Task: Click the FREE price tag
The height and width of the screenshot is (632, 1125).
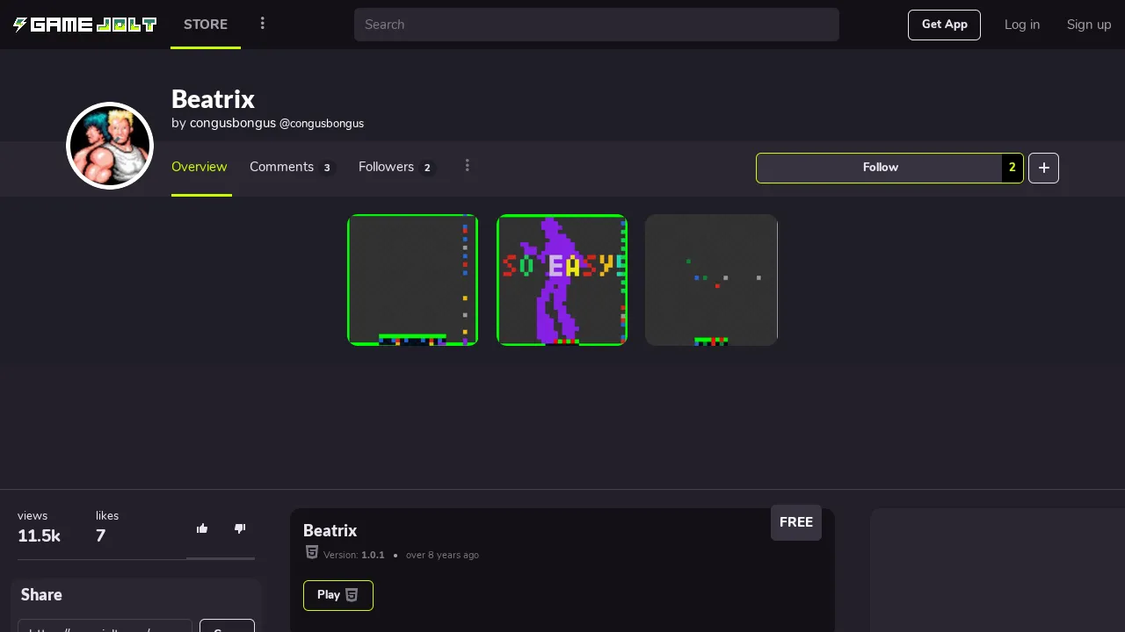Action: (796, 522)
